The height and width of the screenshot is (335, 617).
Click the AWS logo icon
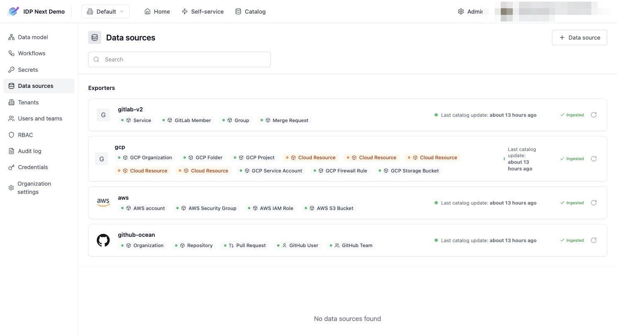(103, 203)
